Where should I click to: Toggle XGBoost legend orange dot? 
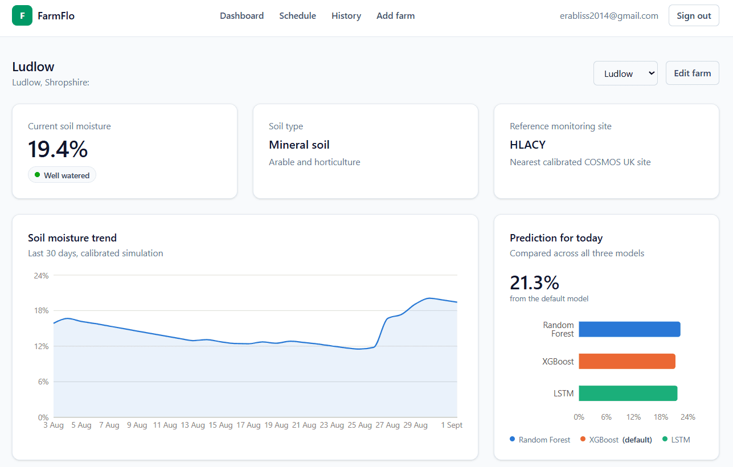coord(583,439)
